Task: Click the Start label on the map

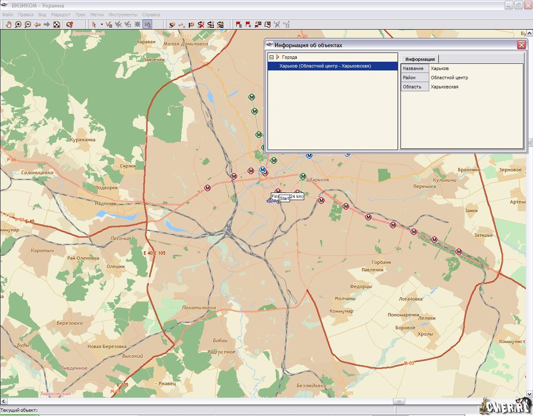Action: [x=285, y=199]
